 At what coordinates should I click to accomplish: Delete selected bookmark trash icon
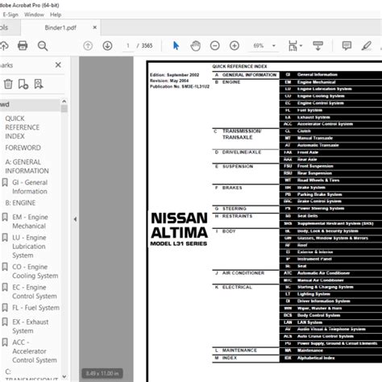point(8,84)
